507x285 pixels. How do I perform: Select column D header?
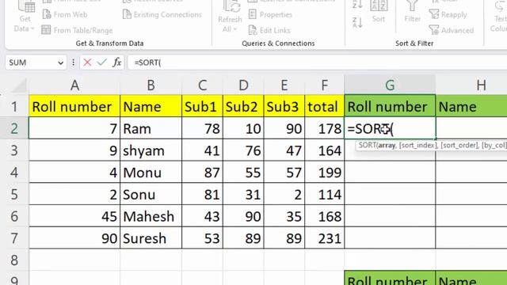point(243,85)
